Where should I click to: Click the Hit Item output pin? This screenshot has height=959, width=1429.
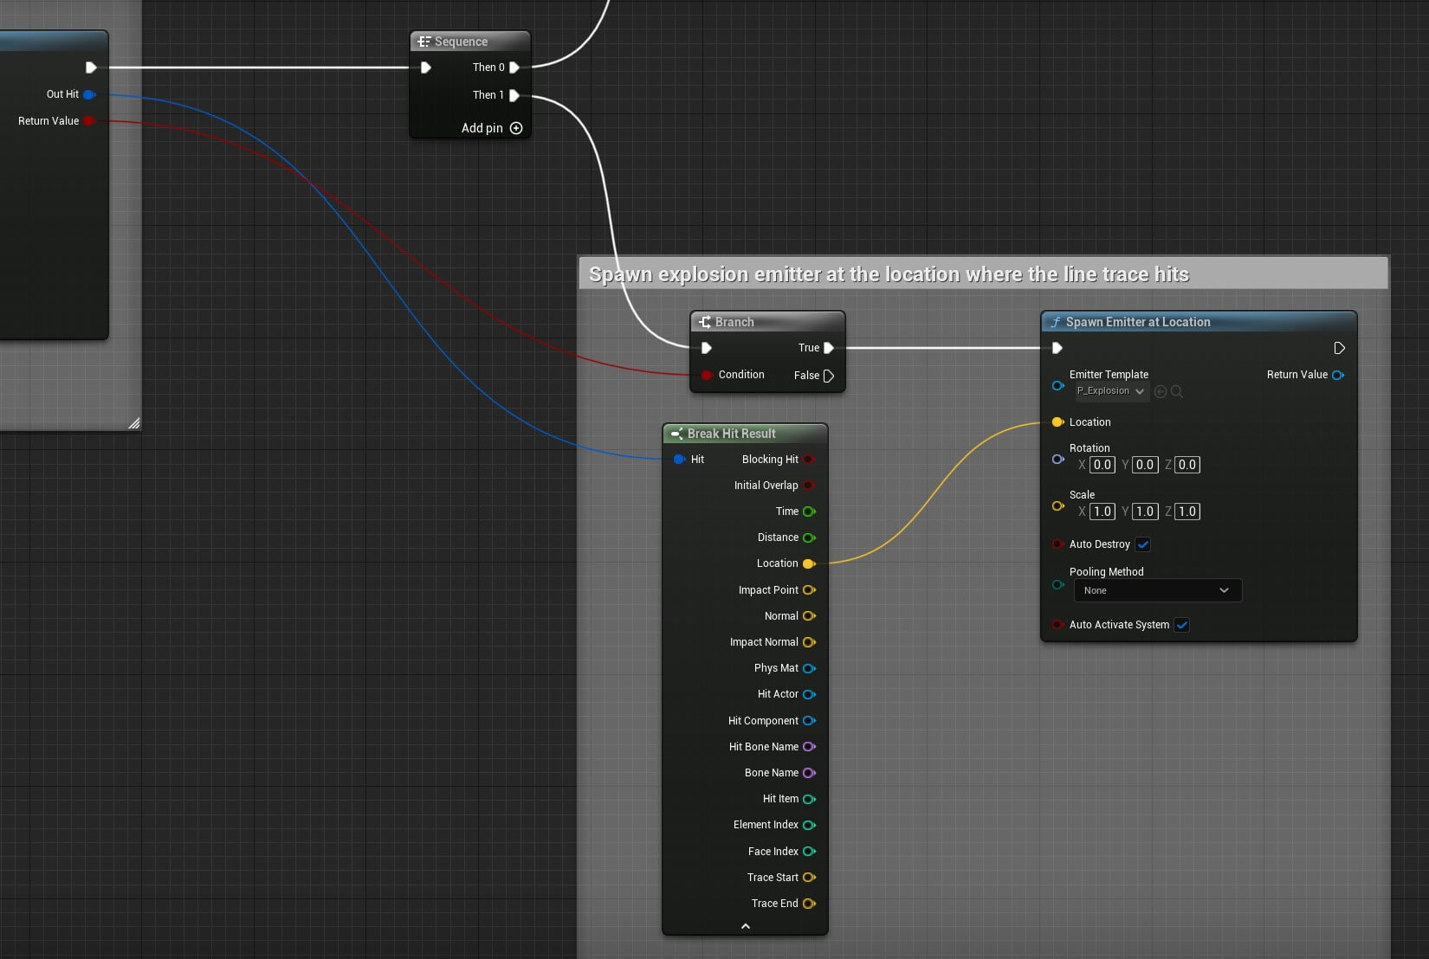click(x=810, y=799)
